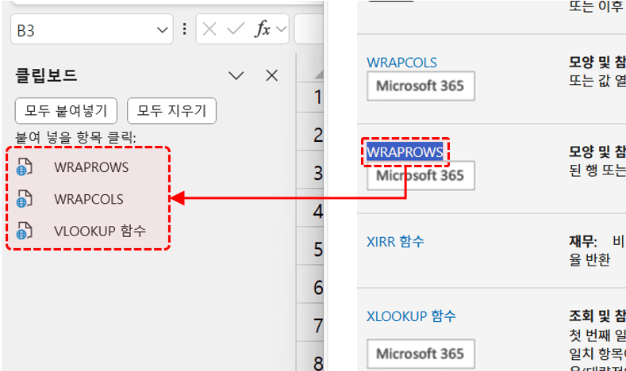Open the 클립보드 pane options chevron
This screenshot has height=371, width=626.
tap(236, 75)
